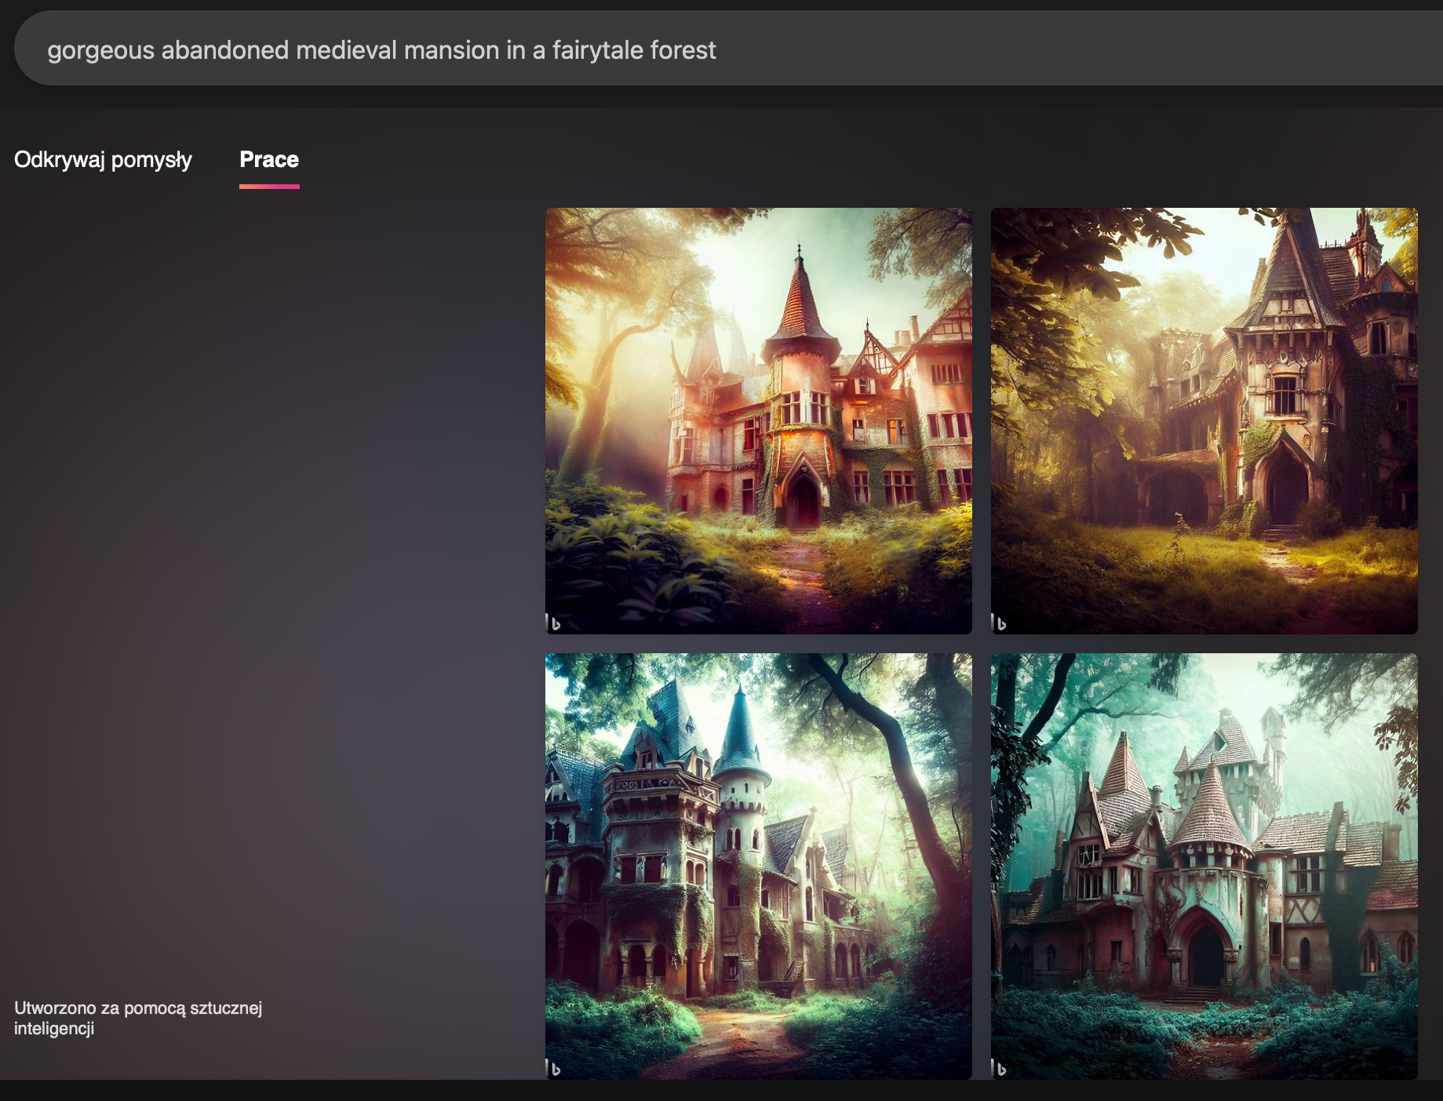Switch to the Odkrywaj pomysły tab
The width and height of the screenshot is (1443, 1101).
(x=103, y=160)
